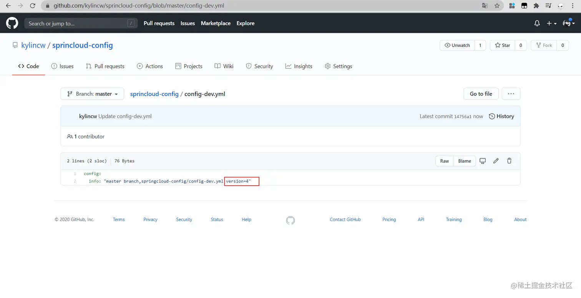Open the Chrome three-dot menu
The width and height of the screenshot is (581, 298).
(573, 6)
